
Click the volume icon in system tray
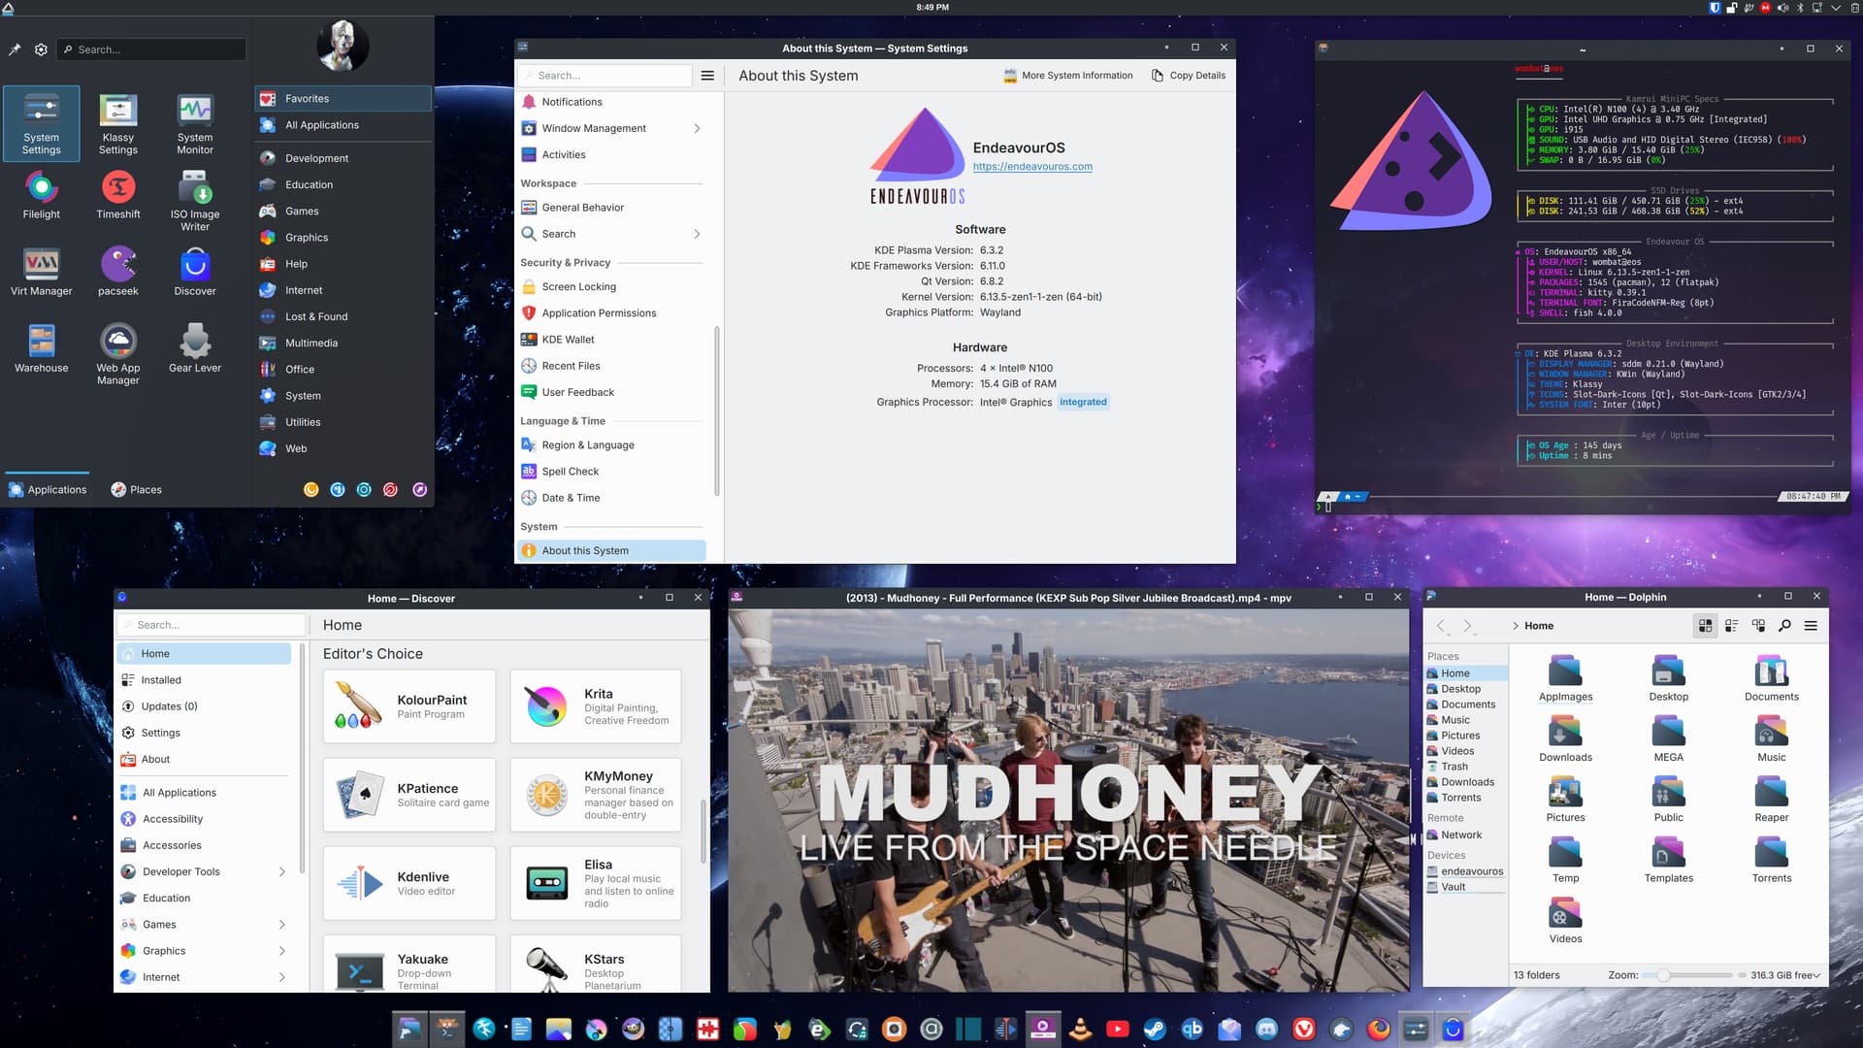click(x=1782, y=8)
